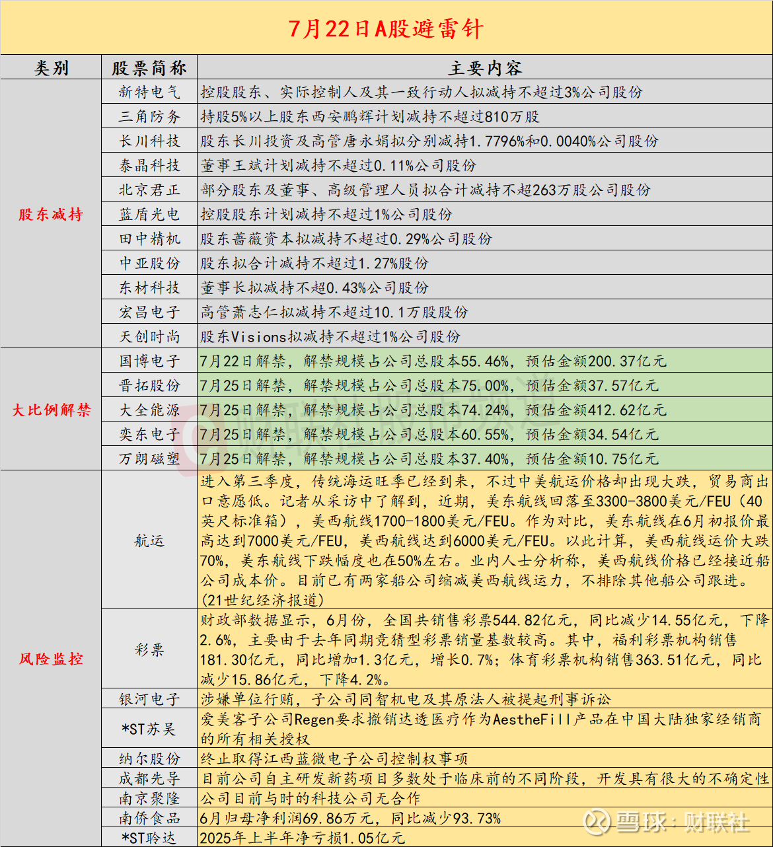
Task: Click stock name 国博电子
Action: [x=149, y=361]
